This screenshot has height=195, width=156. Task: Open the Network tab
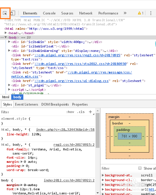click(x=86, y=13)
